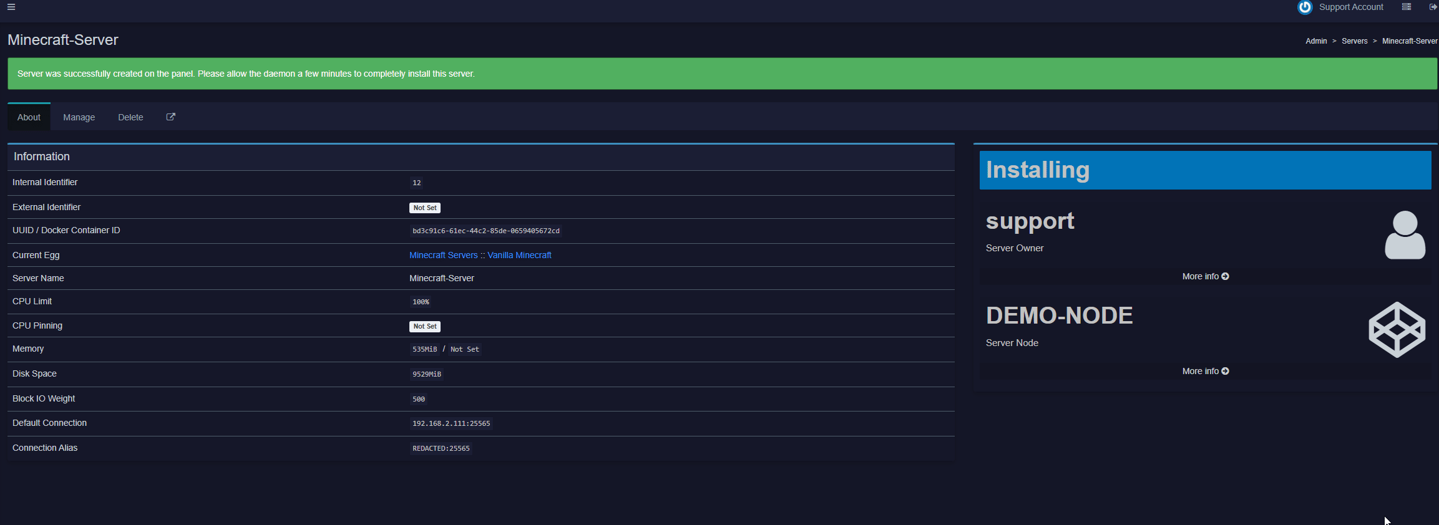
Task: Select the Internal Identifier value 12
Action: click(417, 183)
